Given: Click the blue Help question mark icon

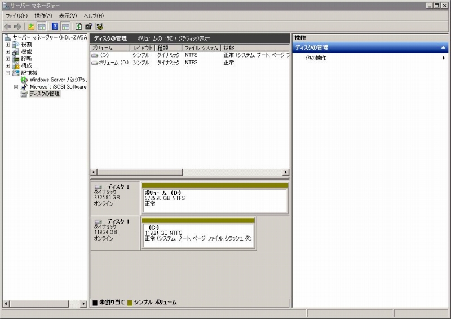Looking at the screenshot, I should tap(55, 27).
